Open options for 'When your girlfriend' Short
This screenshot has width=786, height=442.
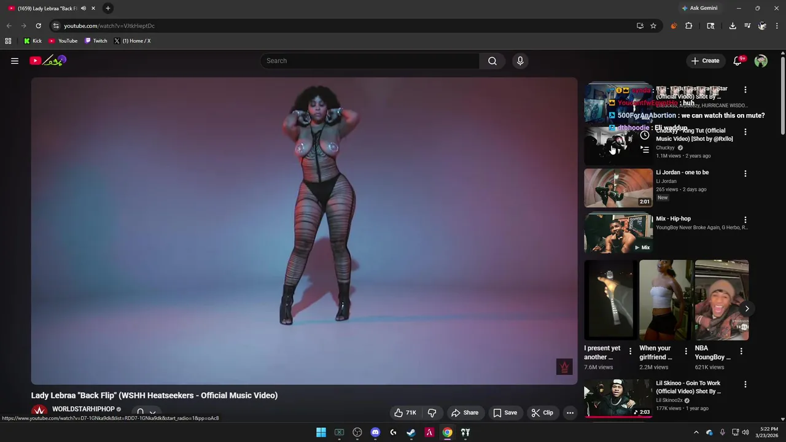point(686,351)
